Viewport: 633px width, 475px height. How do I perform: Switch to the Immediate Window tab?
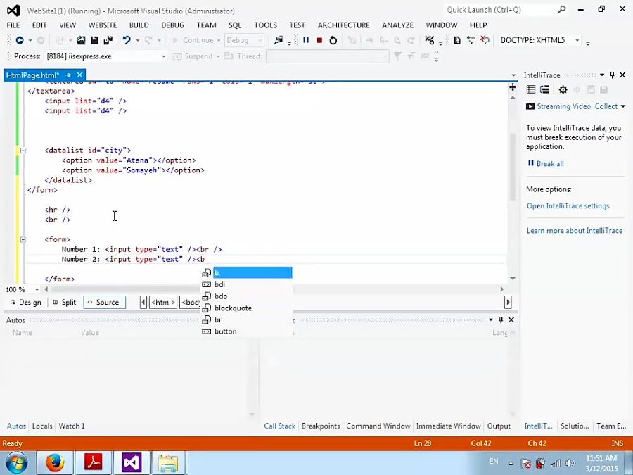pyautogui.click(x=448, y=426)
